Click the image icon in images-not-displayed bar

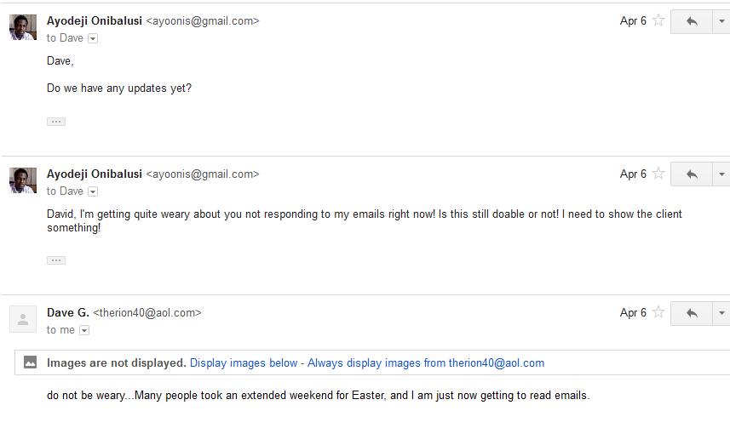(x=31, y=362)
